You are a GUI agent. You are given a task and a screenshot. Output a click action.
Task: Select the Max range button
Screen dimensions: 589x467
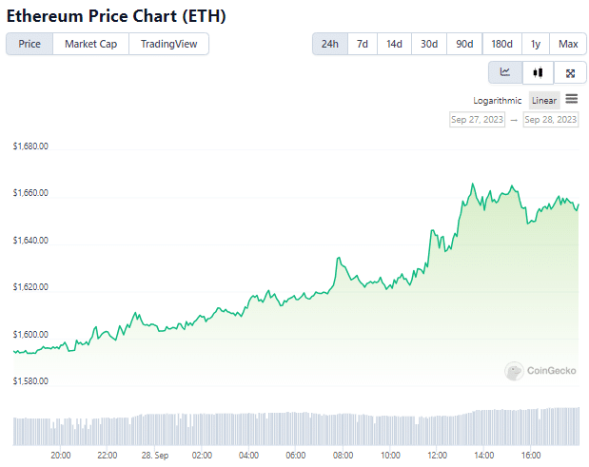pyautogui.click(x=568, y=45)
